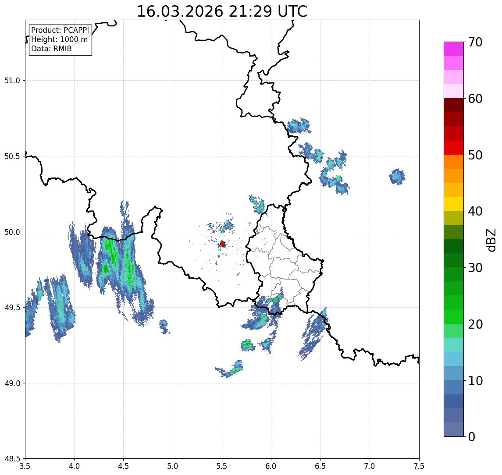Viewport: 502px width, 475px height.
Task: Click the colorbar tick label 70
Action: (475, 42)
